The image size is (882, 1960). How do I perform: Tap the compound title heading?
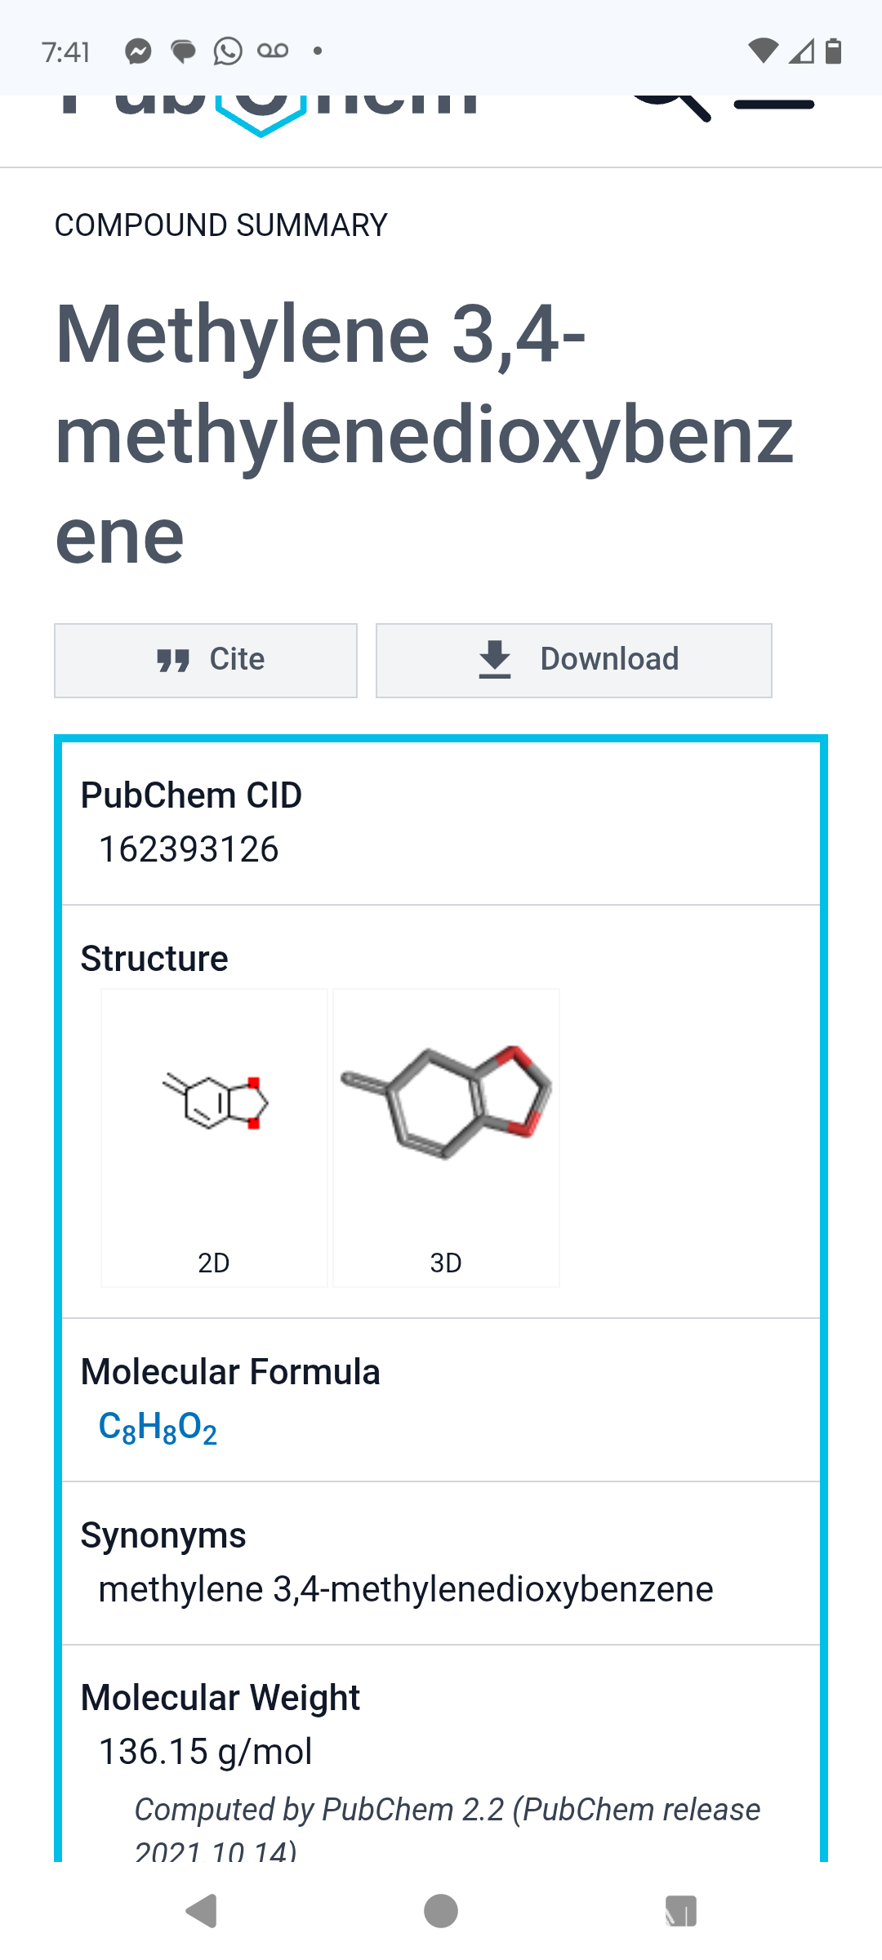[x=424, y=434]
